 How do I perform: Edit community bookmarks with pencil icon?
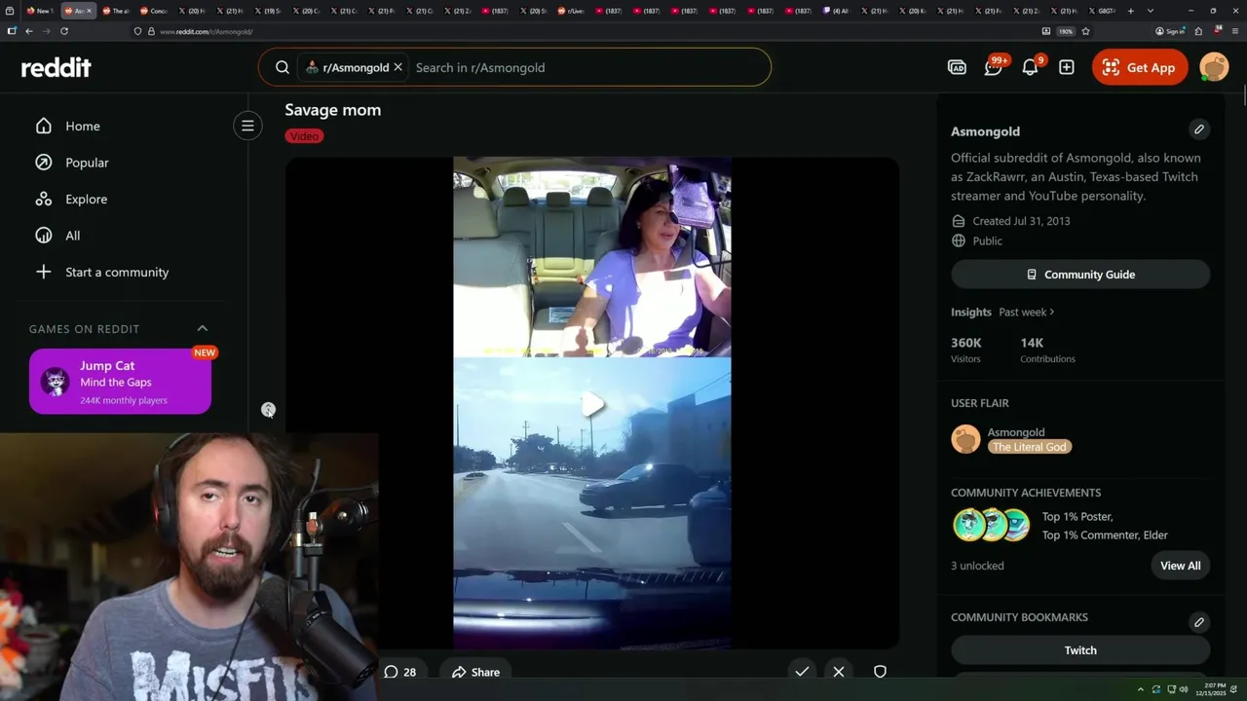point(1199,621)
